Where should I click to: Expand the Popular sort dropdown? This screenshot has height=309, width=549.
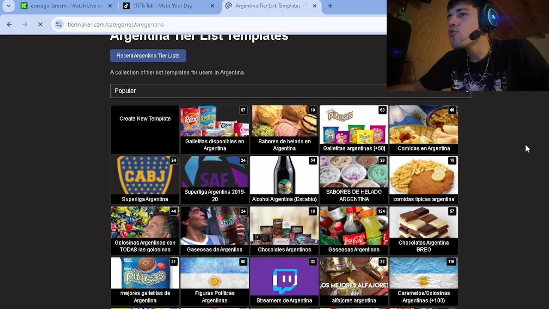pyautogui.click(x=290, y=91)
